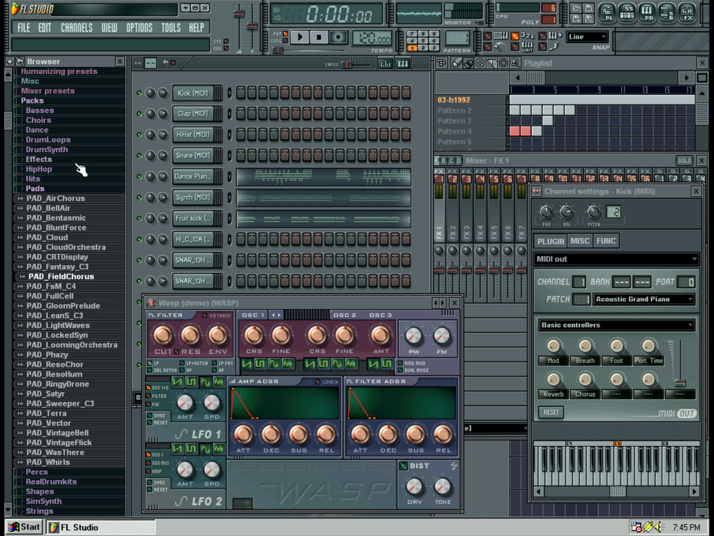Open the piano roll with PR button
The image size is (714, 536).
(648, 13)
